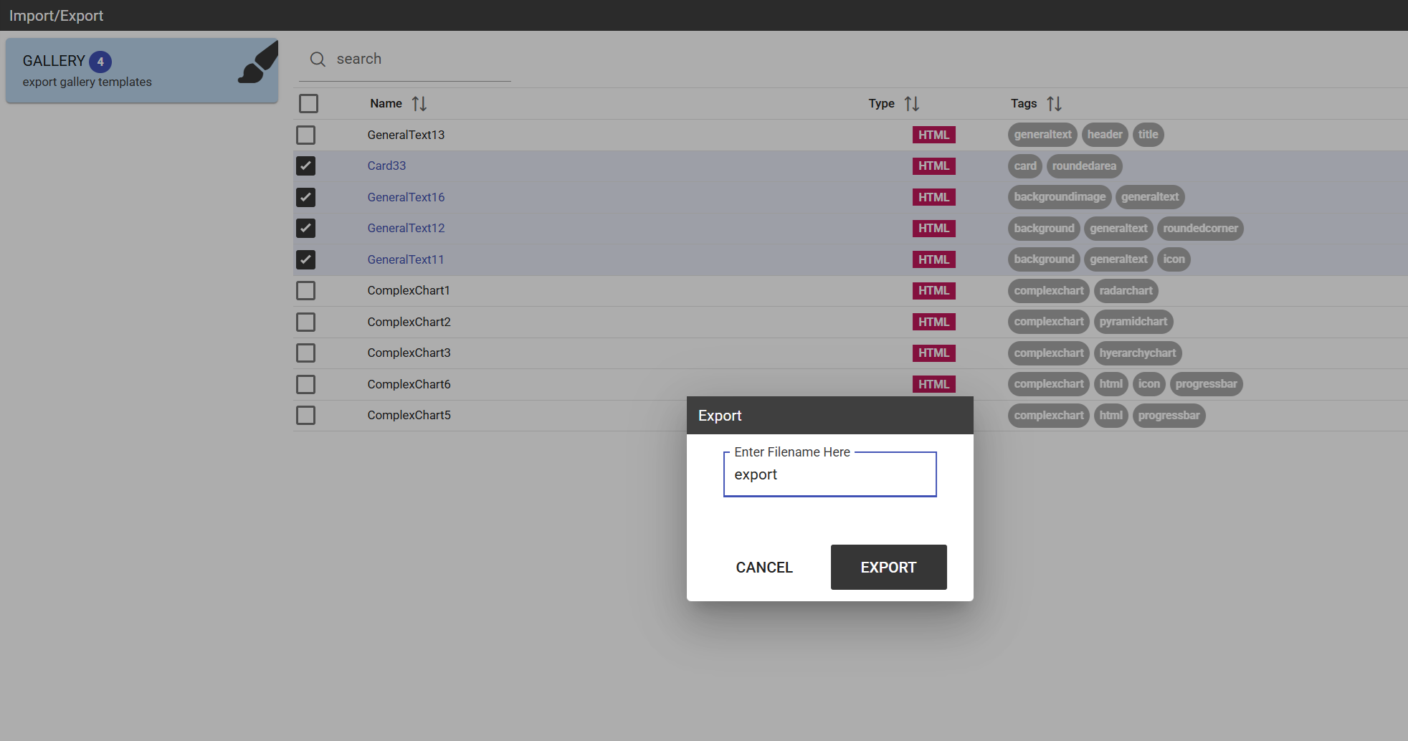This screenshot has height=741, width=1408.
Task: Sort by Type arrows icon
Action: coord(912,104)
